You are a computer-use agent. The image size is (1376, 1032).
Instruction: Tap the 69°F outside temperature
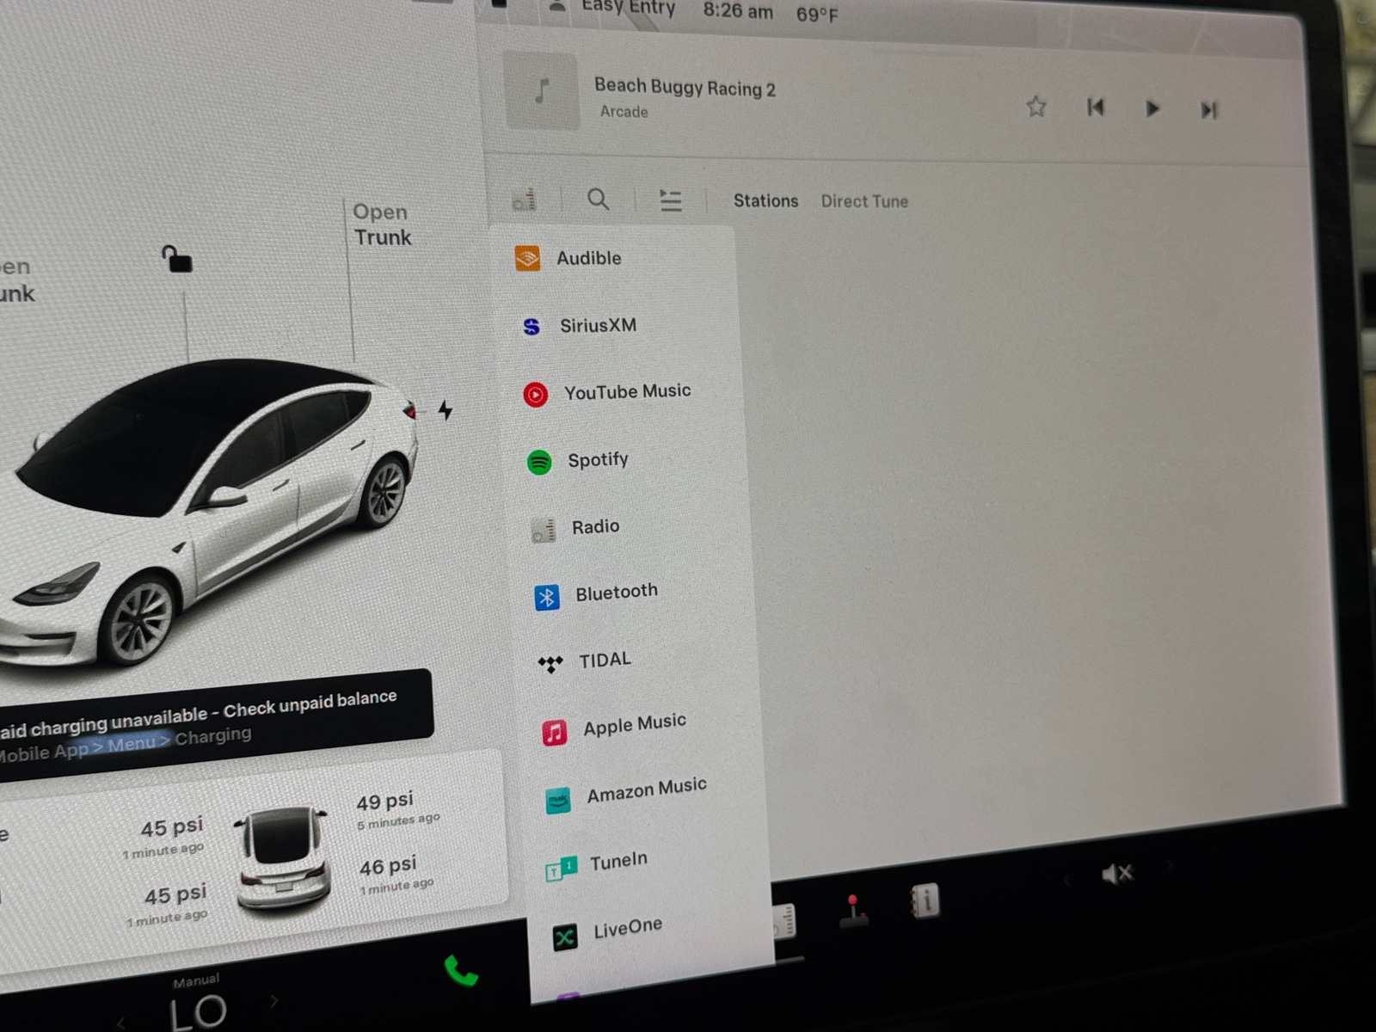817,15
